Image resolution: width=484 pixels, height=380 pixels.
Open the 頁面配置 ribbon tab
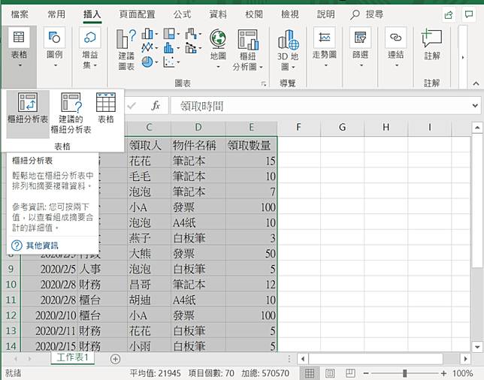click(x=138, y=14)
